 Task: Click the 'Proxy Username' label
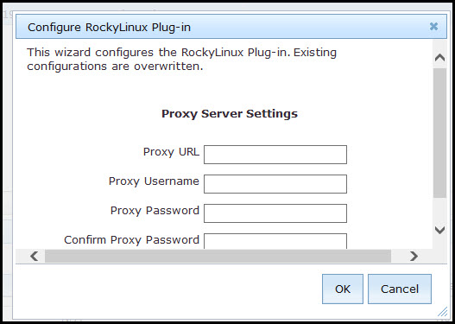point(154,181)
